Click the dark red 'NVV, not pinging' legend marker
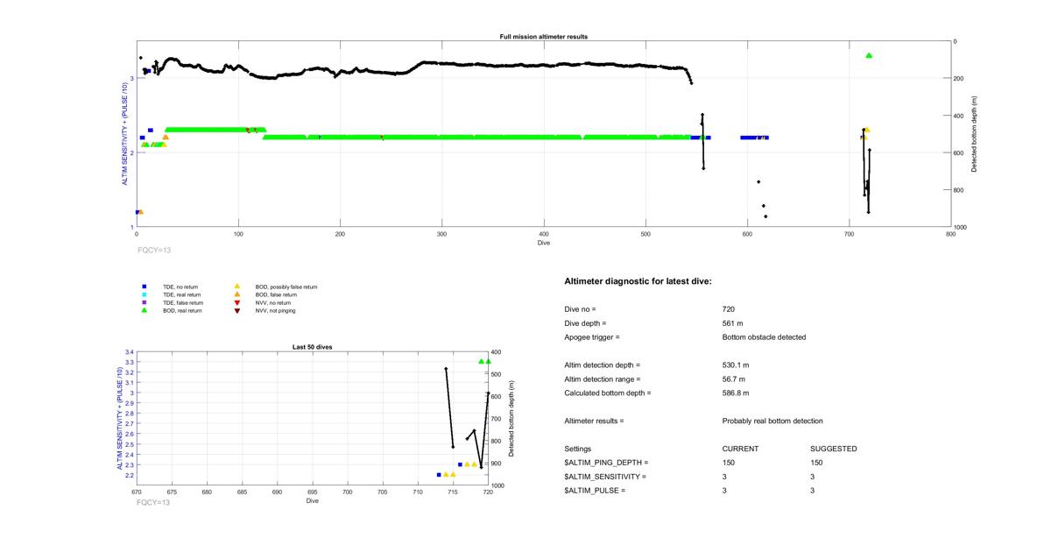1051x545 pixels. click(236, 310)
